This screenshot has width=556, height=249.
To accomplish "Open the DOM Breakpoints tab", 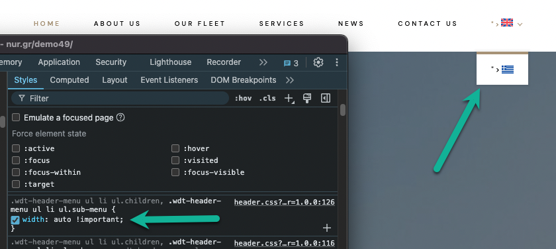I will (244, 80).
